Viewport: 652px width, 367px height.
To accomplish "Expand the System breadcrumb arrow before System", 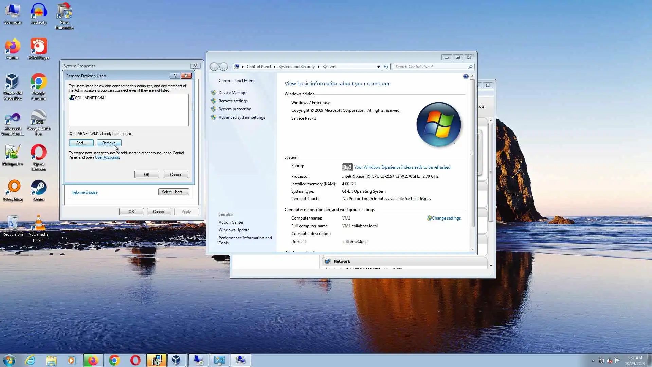I will pyautogui.click(x=319, y=67).
